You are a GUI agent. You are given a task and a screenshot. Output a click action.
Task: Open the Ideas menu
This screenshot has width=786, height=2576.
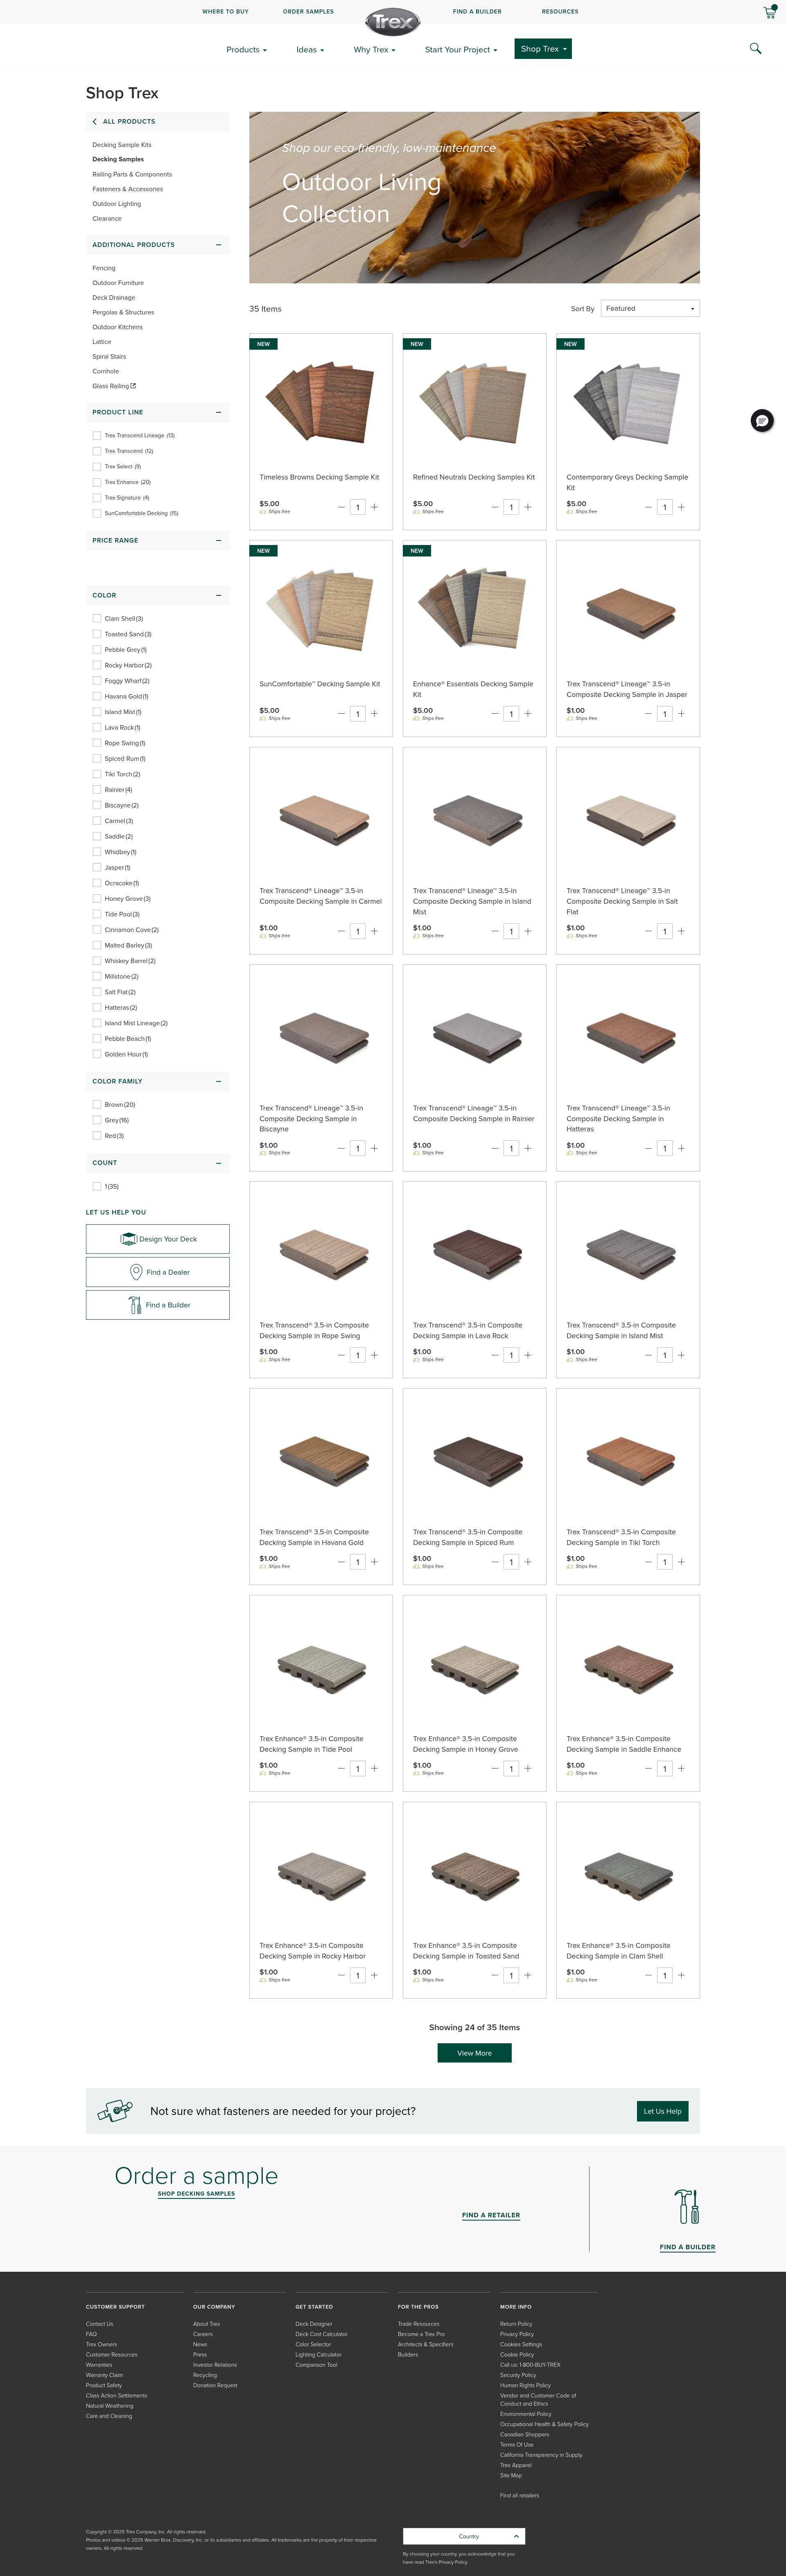[310, 50]
